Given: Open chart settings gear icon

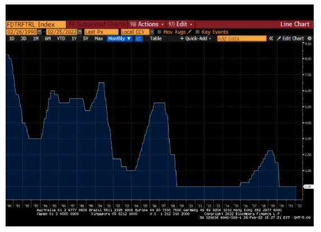Looking at the screenshot, I should (309, 39).
